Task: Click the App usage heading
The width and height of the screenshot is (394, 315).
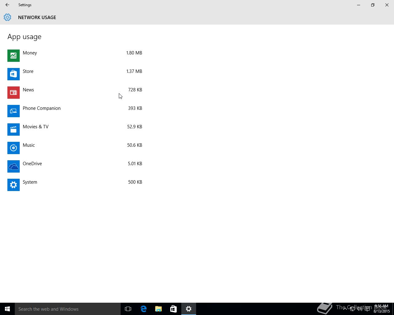Action: (24, 37)
